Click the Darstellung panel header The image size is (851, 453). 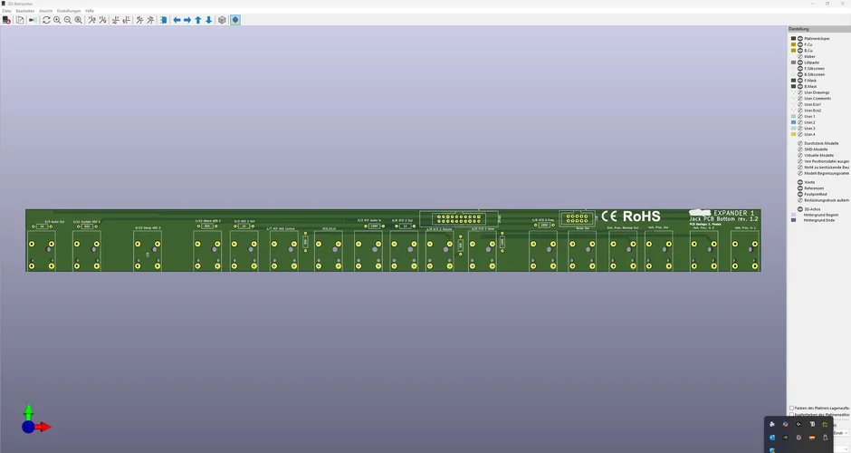coord(819,29)
